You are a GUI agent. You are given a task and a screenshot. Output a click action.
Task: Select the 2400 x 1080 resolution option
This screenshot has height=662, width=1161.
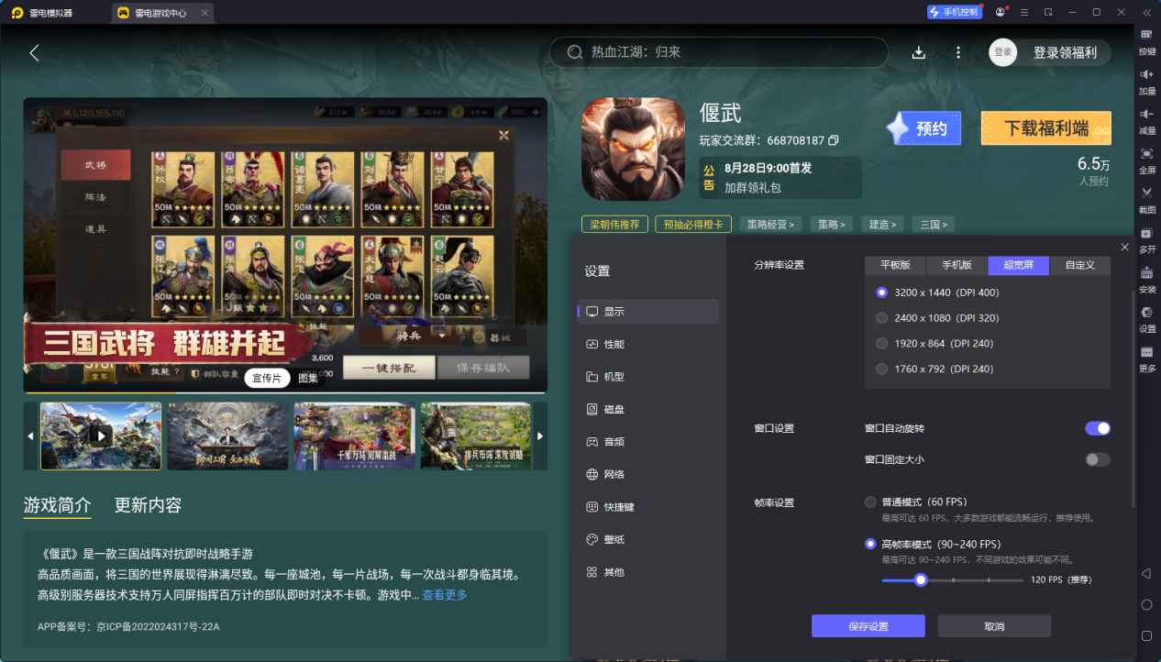(882, 318)
